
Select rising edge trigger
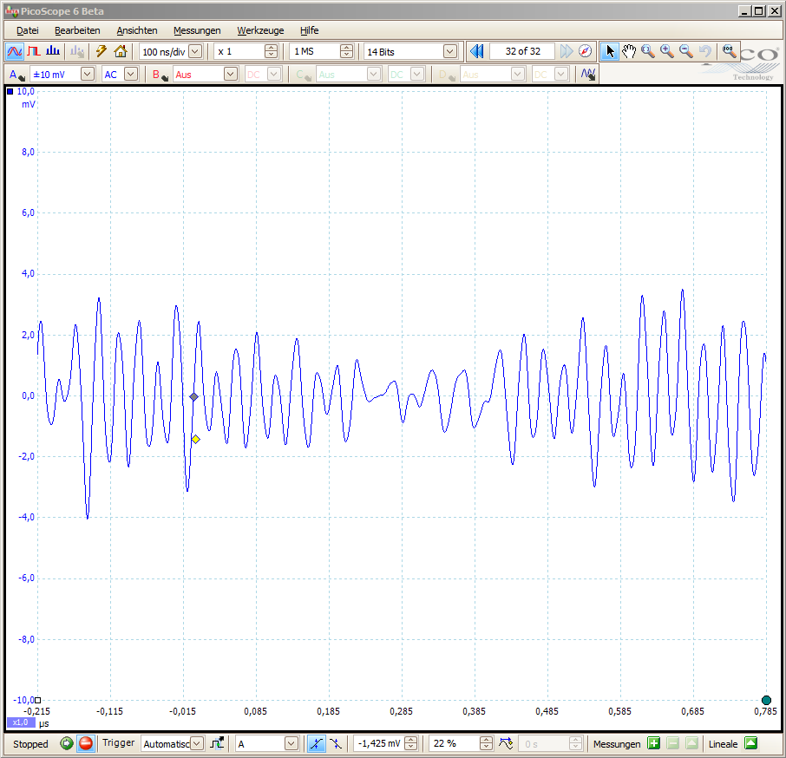[x=317, y=743]
